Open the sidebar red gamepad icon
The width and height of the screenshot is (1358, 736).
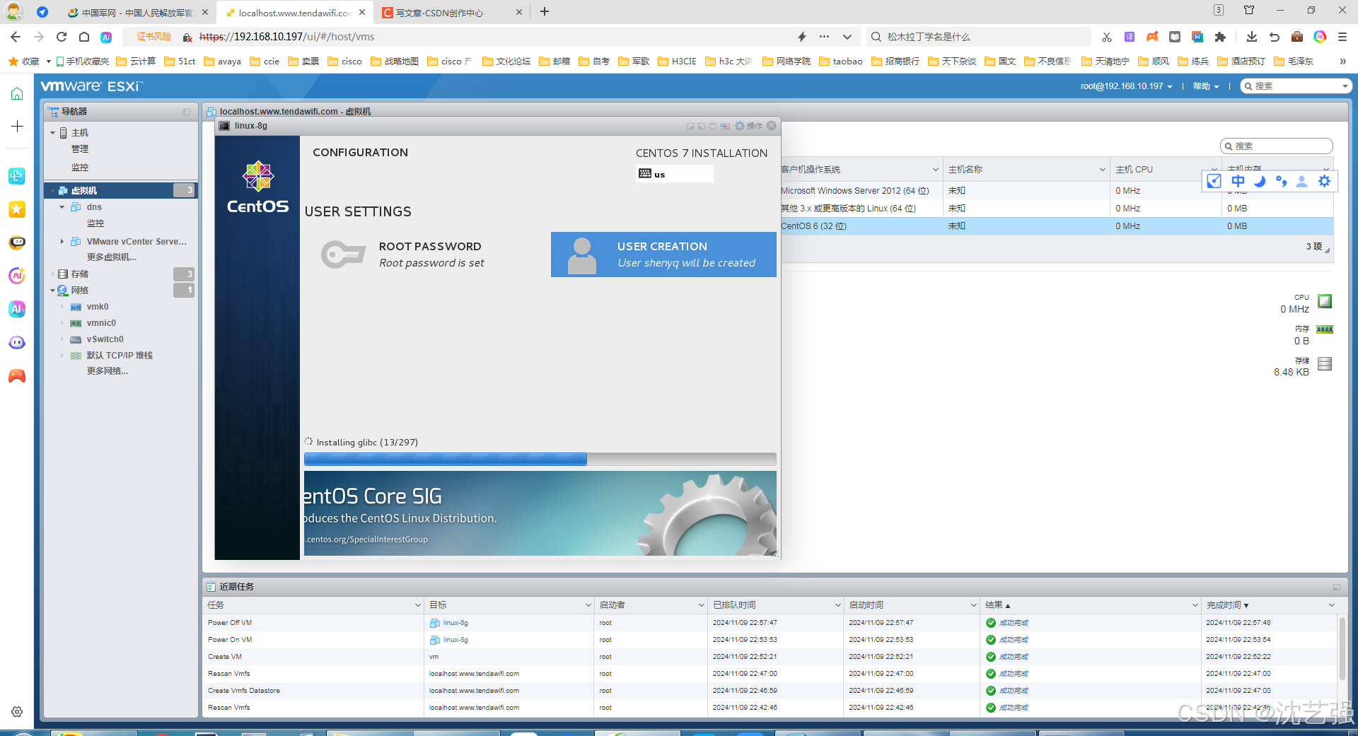pos(17,376)
